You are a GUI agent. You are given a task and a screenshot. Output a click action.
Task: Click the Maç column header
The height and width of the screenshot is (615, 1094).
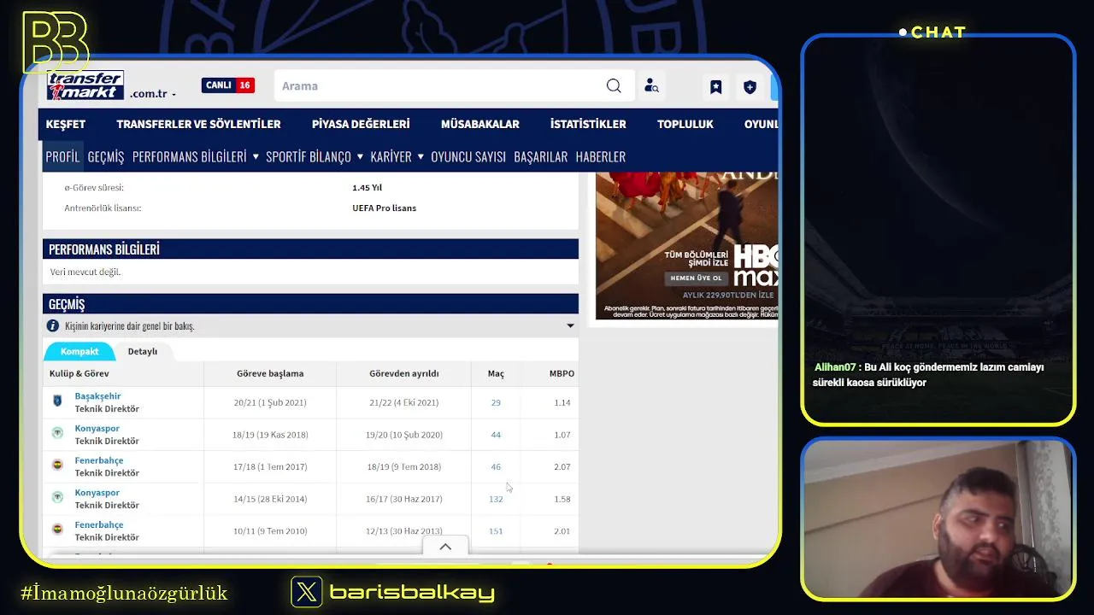click(496, 373)
